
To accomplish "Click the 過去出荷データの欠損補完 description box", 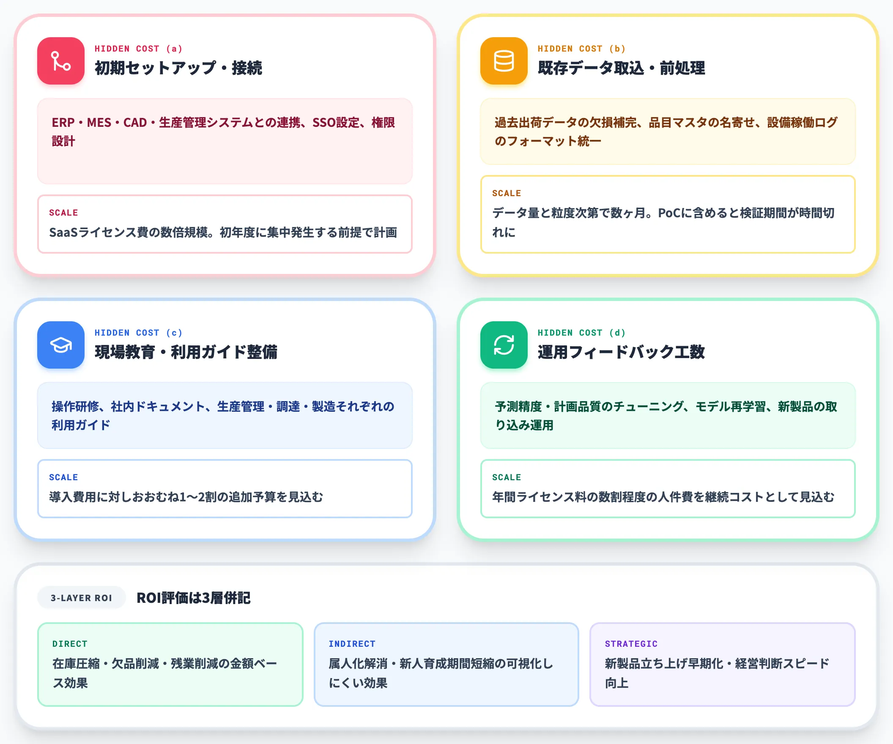I will [668, 131].
